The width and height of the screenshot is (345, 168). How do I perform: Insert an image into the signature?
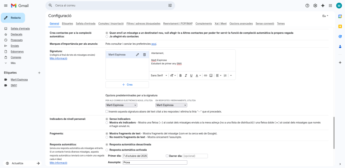[211, 76]
